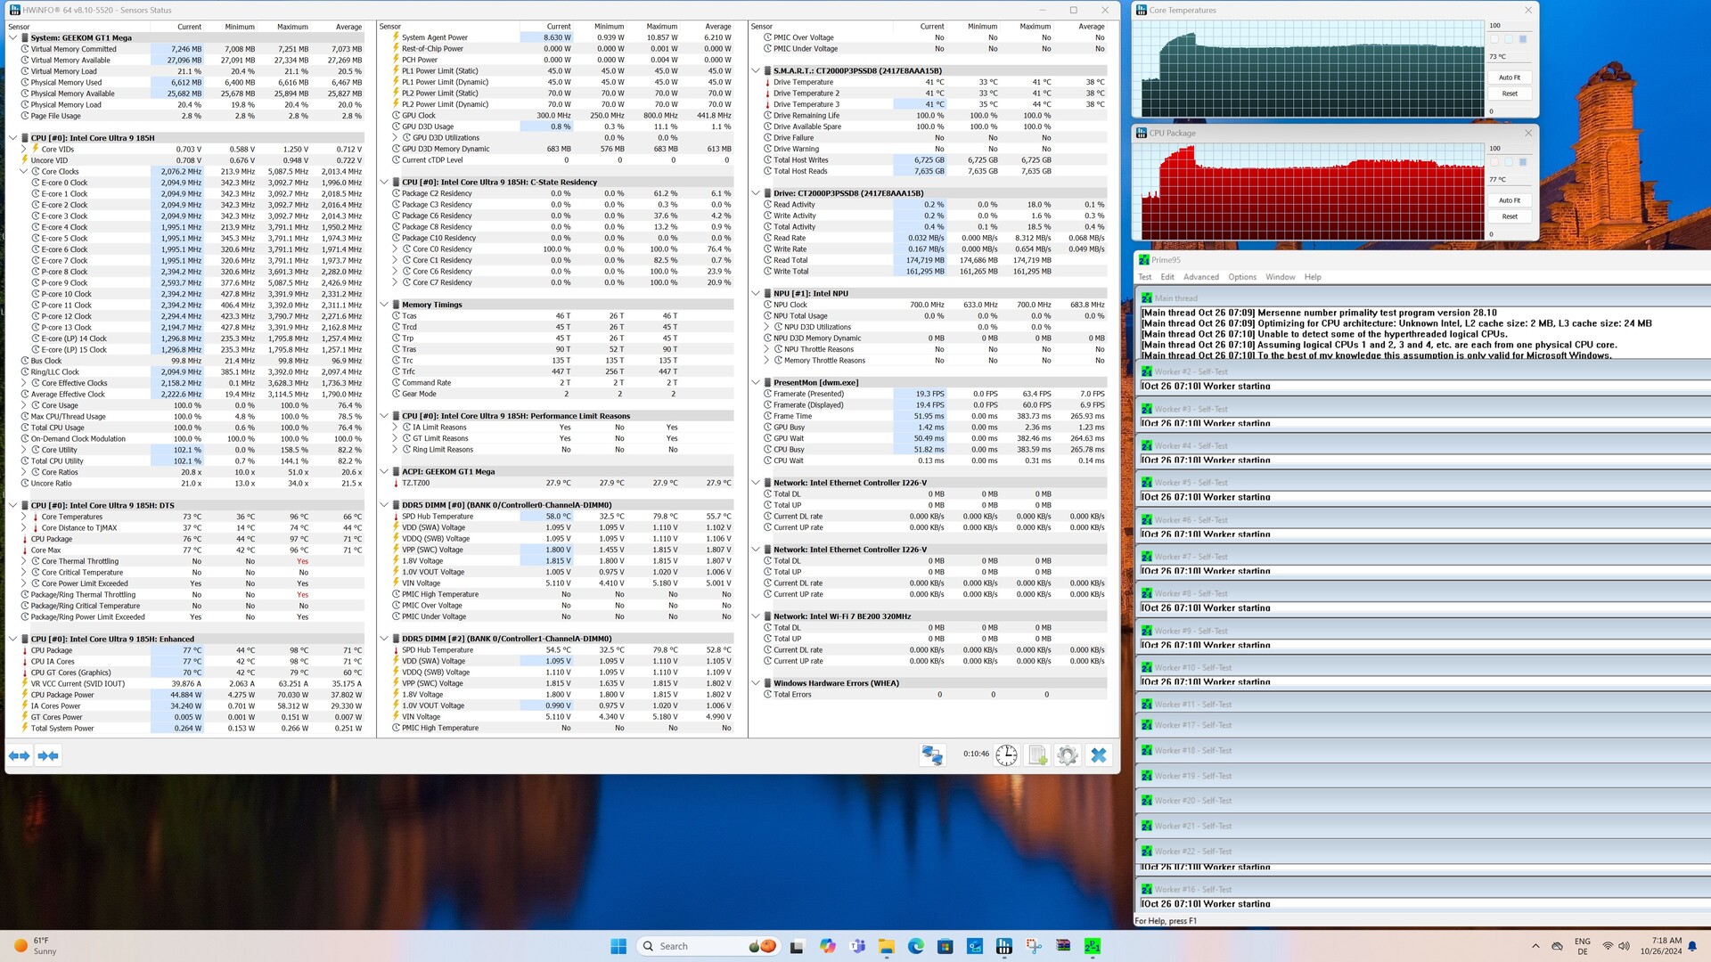Open HWiNFO sensor settings gear icon
Screen dimensions: 1711x962
(1068, 755)
